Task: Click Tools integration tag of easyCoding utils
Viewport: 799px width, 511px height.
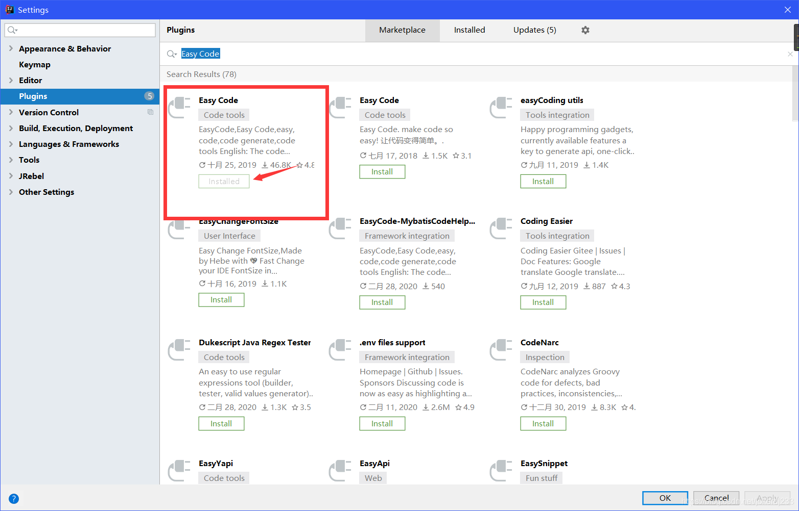Action: click(x=557, y=115)
